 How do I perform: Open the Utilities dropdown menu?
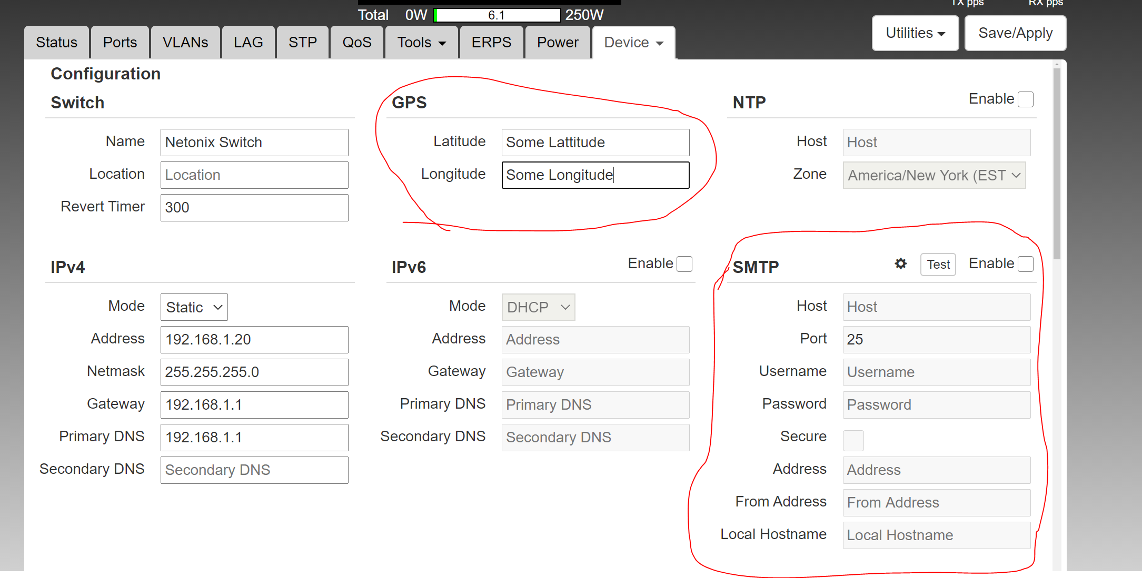tap(915, 33)
